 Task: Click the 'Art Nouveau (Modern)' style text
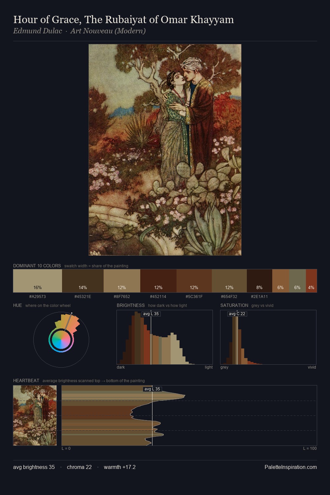coord(108,31)
